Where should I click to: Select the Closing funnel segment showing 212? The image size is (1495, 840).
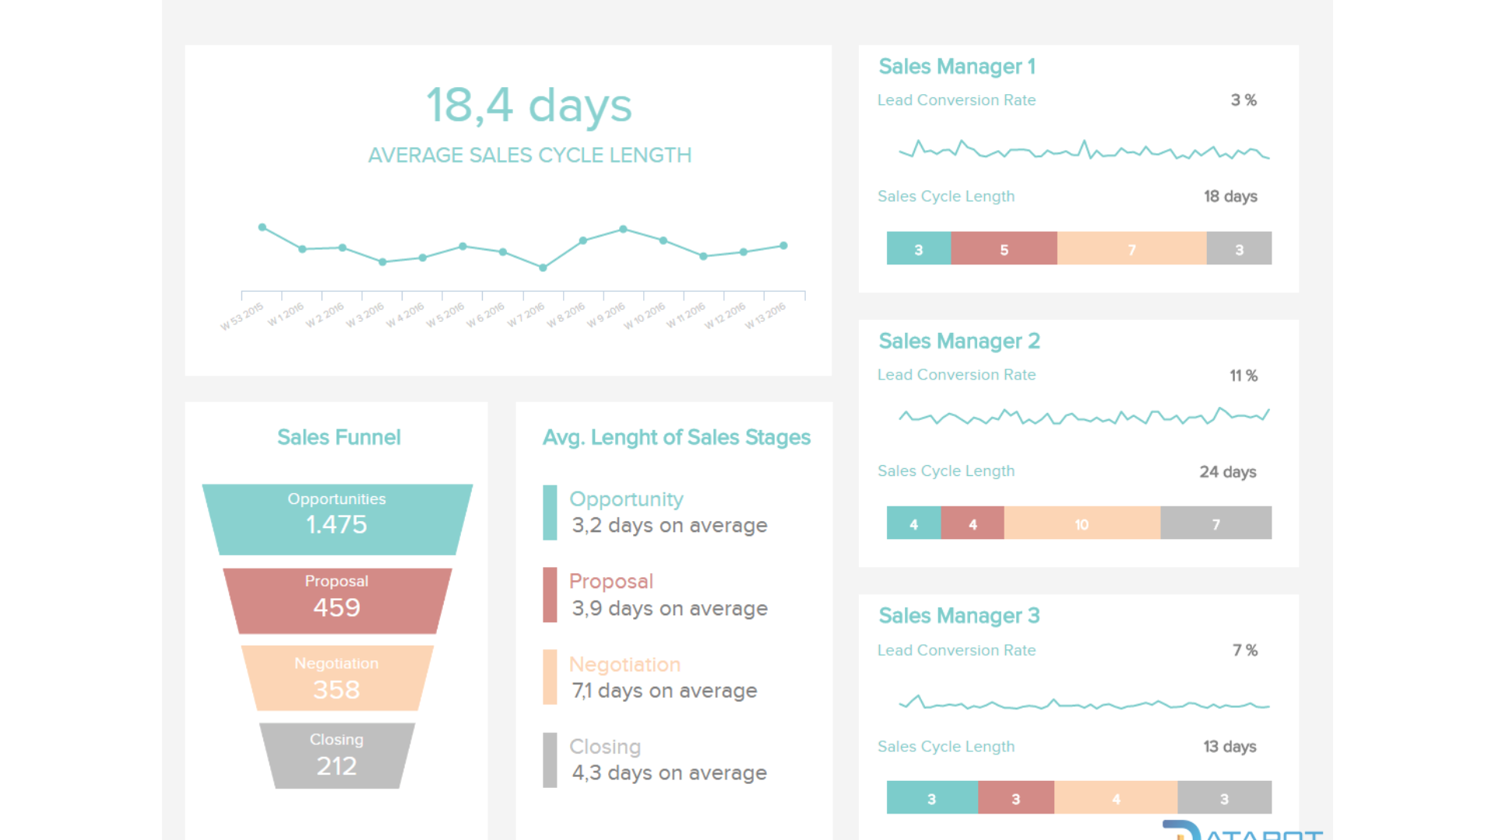[336, 756]
